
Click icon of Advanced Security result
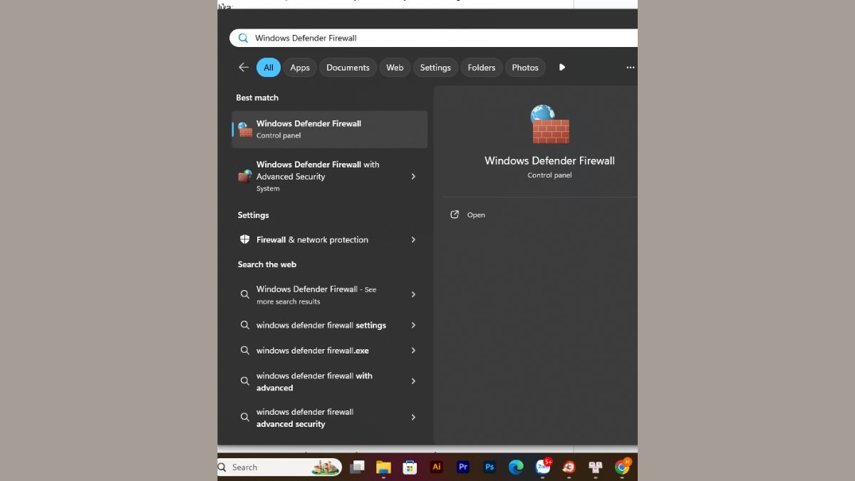(x=245, y=176)
